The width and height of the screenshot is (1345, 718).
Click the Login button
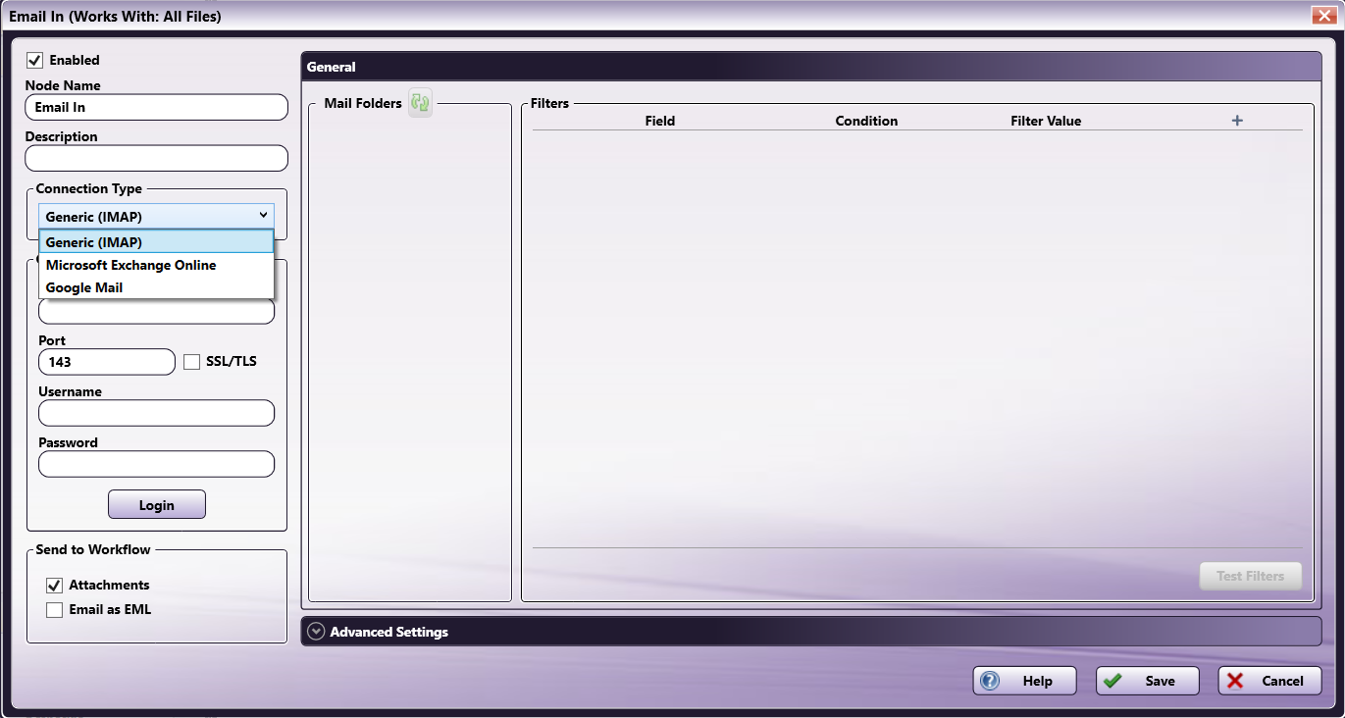point(157,505)
